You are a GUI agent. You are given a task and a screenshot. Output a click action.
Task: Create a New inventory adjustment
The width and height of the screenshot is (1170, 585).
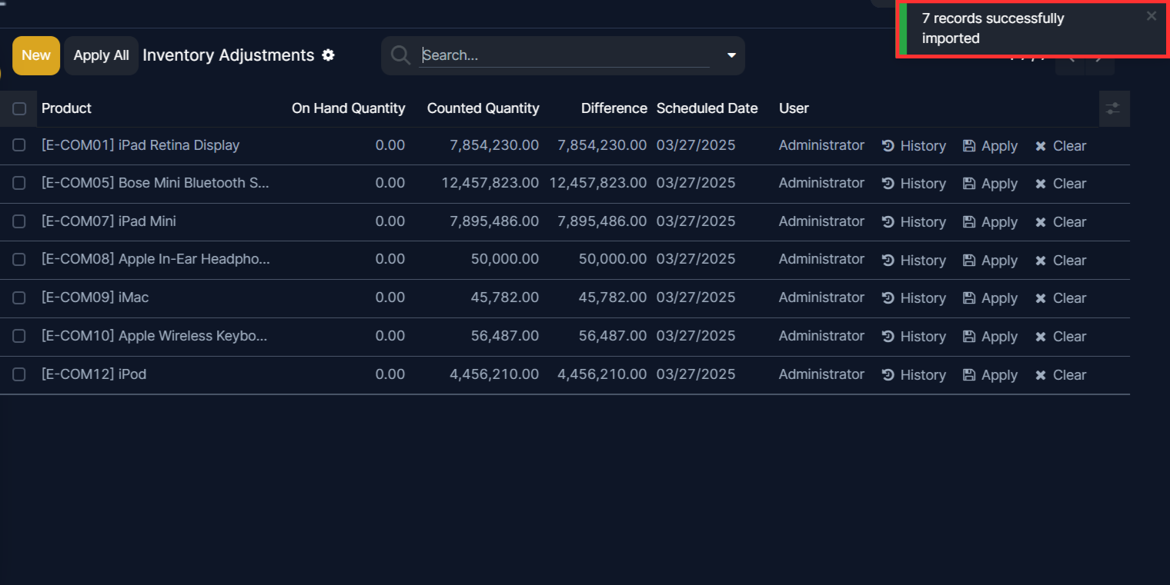(x=36, y=55)
